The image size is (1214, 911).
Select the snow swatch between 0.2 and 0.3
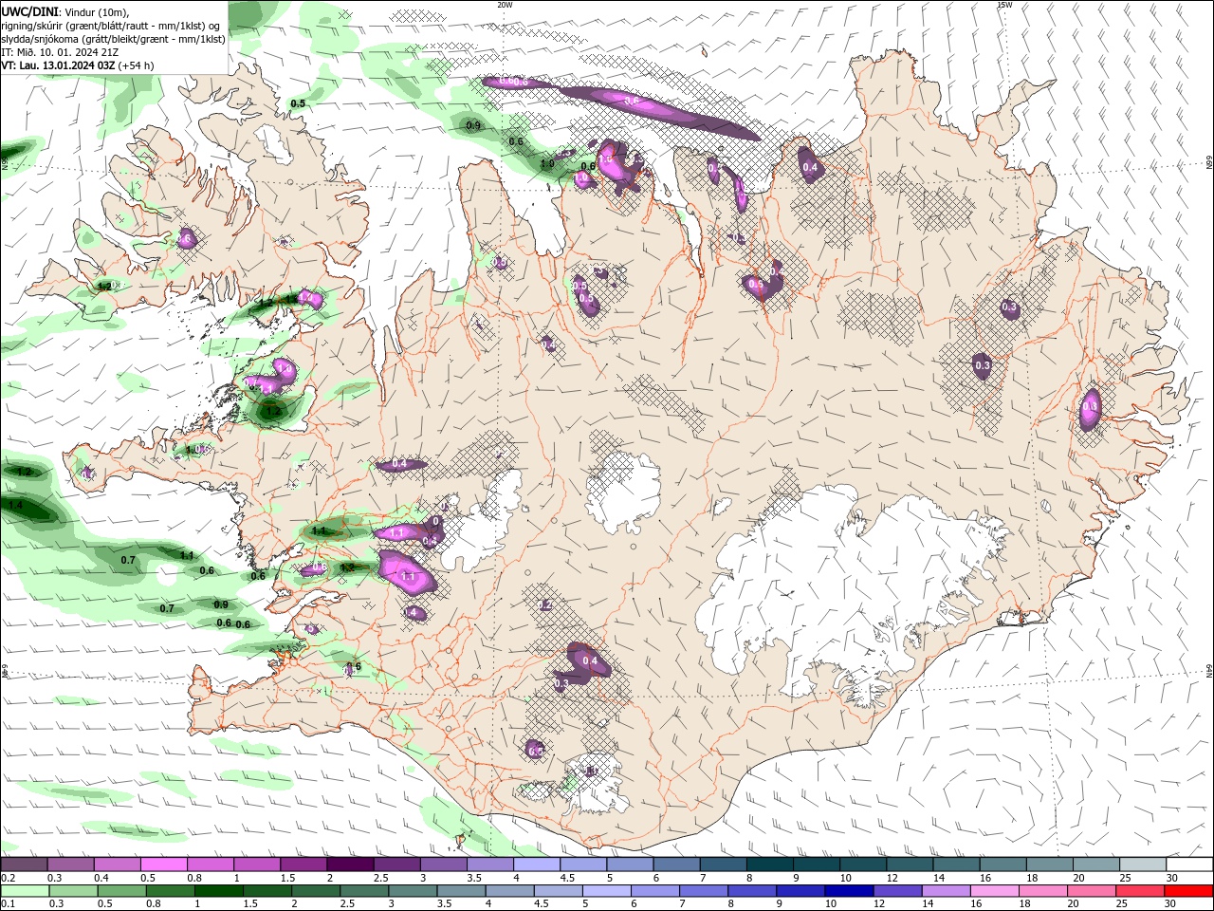coord(24,864)
